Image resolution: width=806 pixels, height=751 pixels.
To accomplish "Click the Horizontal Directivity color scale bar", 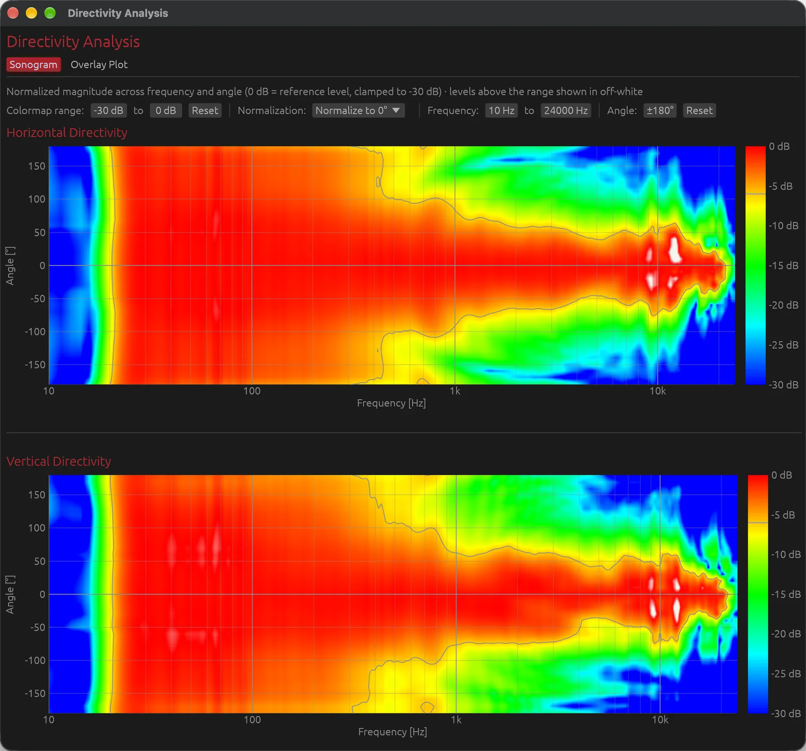I will (x=755, y=265).
